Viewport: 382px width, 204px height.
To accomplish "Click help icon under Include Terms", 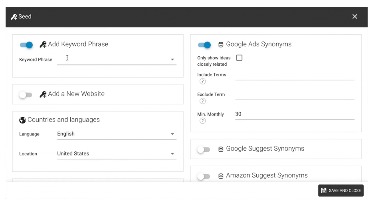I will click(x=202, y=81).
